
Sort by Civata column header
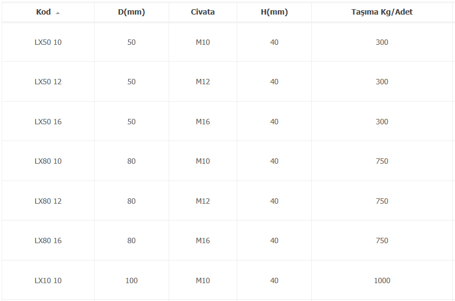click(x=203, y=12)
